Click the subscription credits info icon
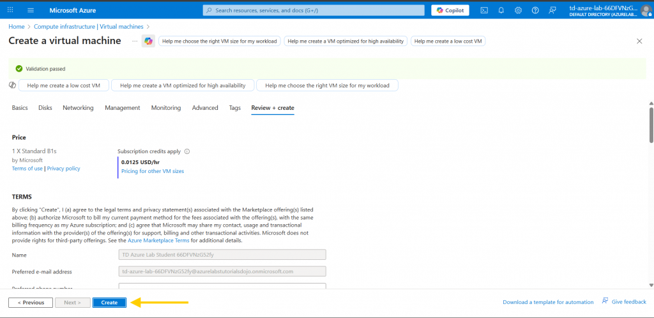The image size is (654, 318). pos(187,151)
